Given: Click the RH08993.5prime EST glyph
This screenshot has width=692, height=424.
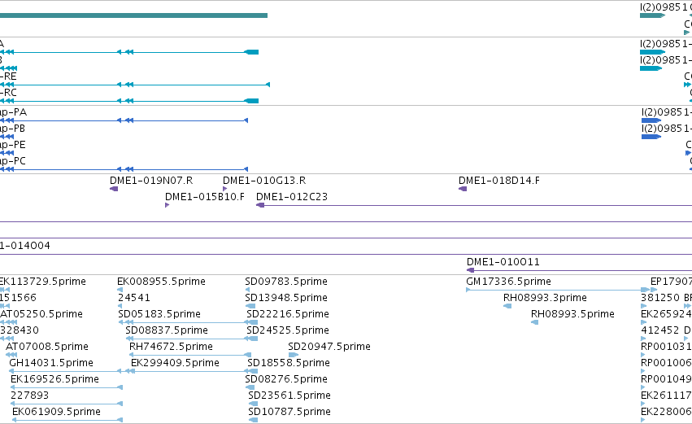Looking at the screenshot, I should 534,322.
